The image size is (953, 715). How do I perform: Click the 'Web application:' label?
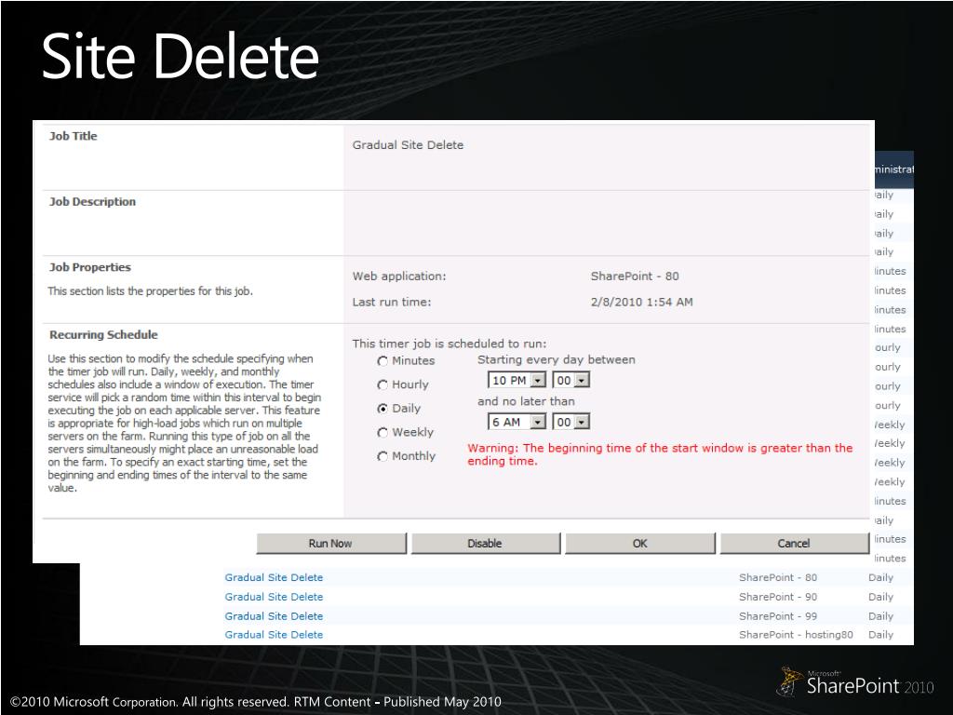point(399,277)
